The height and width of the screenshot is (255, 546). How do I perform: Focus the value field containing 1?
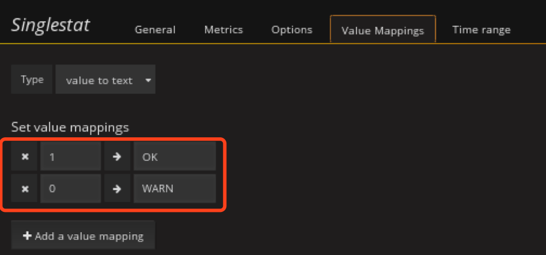70,156
